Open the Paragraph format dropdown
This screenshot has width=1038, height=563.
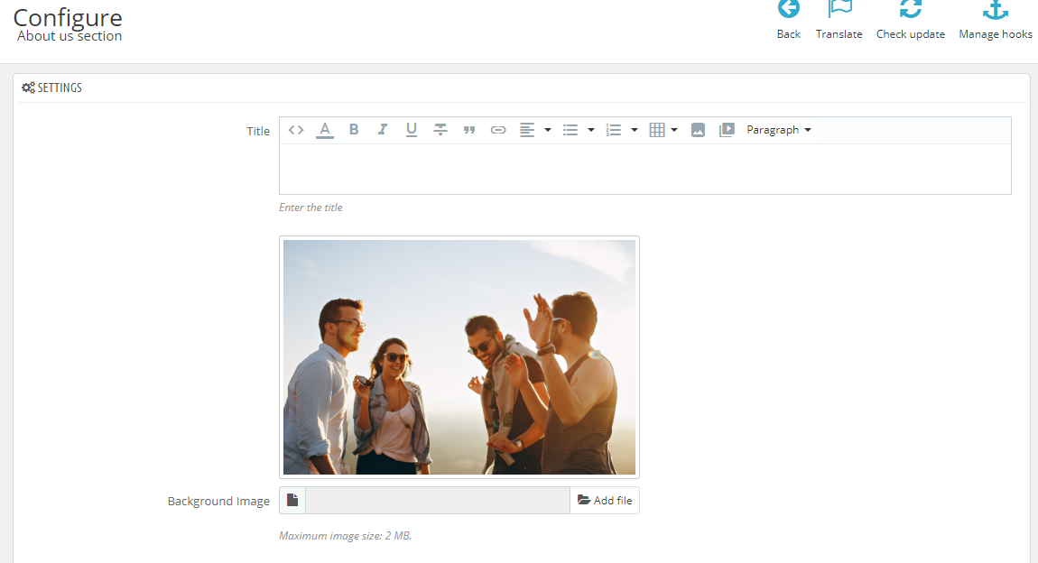point(779,130)
